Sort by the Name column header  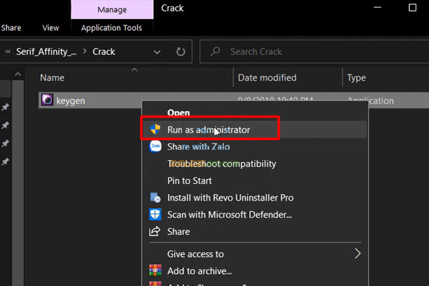(x=52, y=78)
